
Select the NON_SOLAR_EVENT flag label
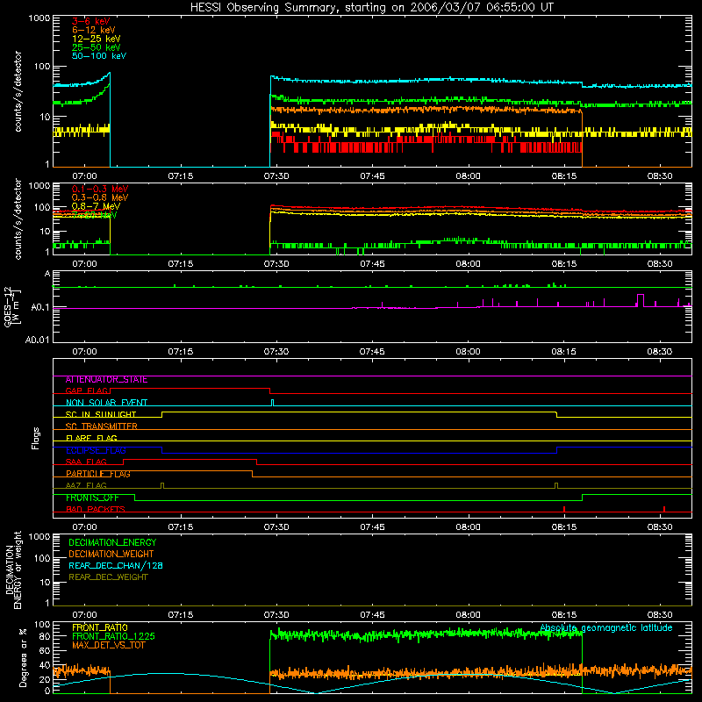106,403
